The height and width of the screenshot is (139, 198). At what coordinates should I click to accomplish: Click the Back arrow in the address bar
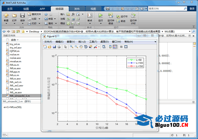(4, 31)
